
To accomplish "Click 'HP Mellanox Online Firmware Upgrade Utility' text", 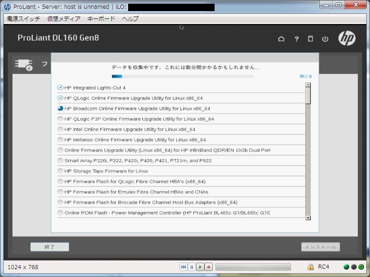I will 135,140.
